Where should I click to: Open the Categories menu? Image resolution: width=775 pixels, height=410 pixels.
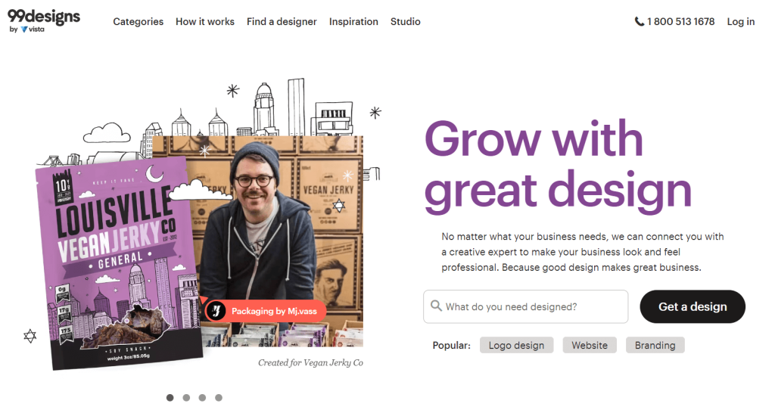coord(138,22)
